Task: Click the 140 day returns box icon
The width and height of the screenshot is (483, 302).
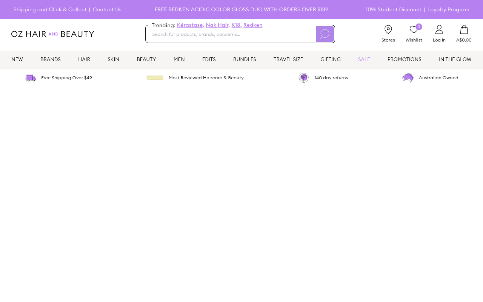Action: click(x=304, y=78)
